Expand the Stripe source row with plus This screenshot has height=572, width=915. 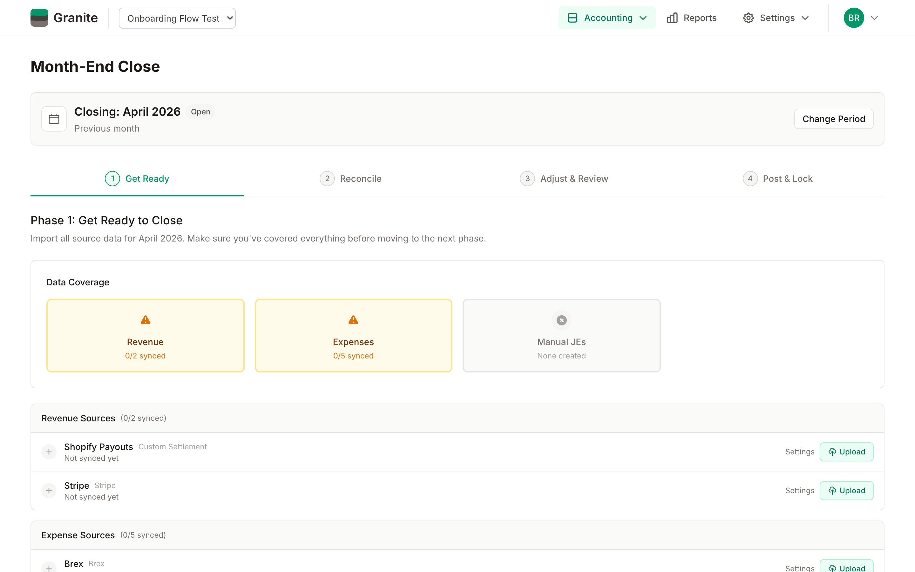[49, 491]
